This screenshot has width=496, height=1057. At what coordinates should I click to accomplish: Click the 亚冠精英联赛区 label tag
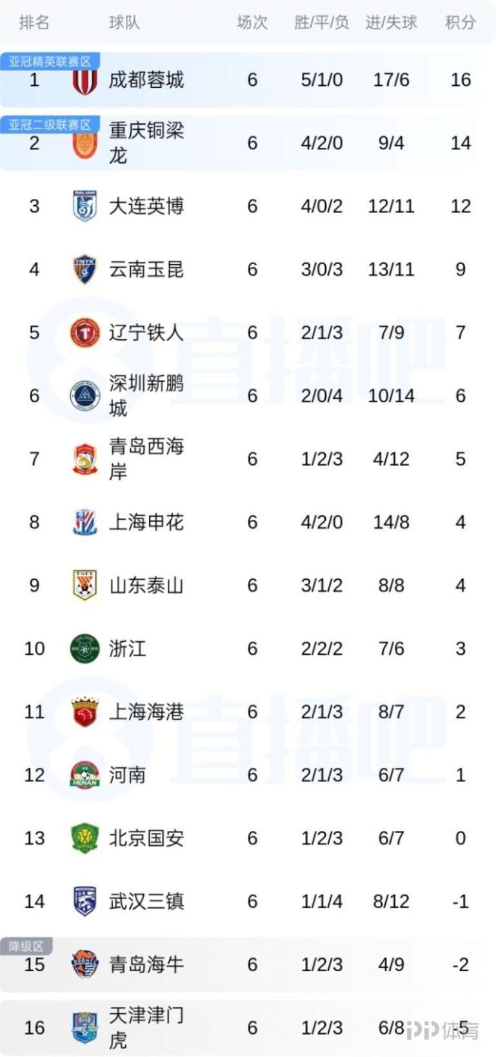pos(50,61)
